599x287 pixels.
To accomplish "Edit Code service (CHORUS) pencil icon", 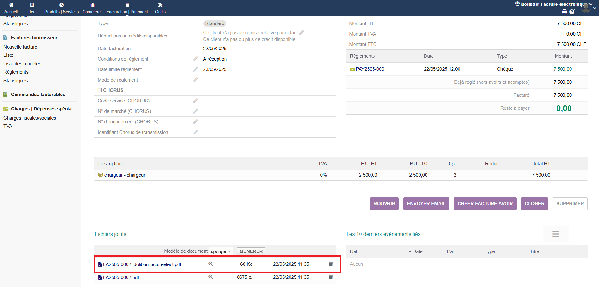I will click(x=195, y=101).
